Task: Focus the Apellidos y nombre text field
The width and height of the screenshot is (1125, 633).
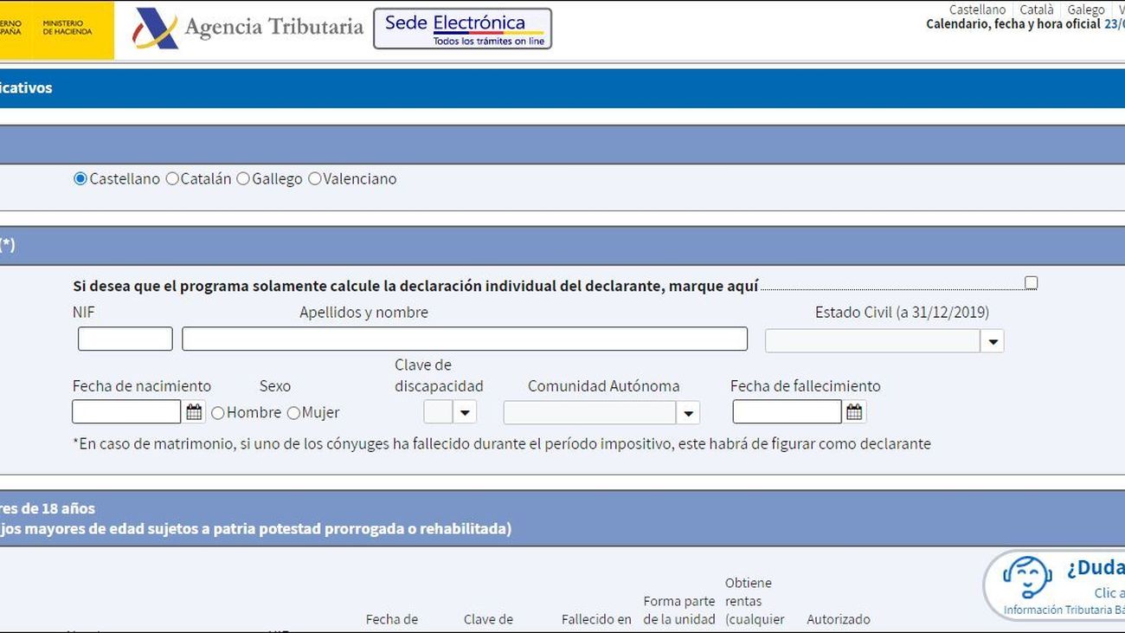Action: tap(464, 339)
